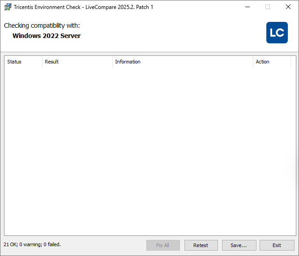299x256 pixels.
Task: Open the Save... dialog button
Action: coord(239,245)
